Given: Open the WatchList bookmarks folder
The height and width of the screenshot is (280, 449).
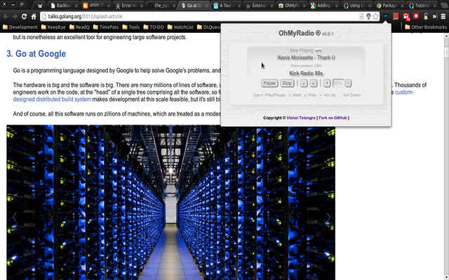Looking at the screenshot, I should 180,27.
